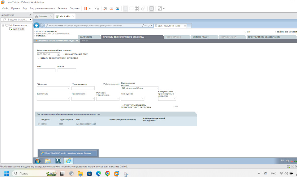Open the Год выпуска dropdown

tap(93, 88)
